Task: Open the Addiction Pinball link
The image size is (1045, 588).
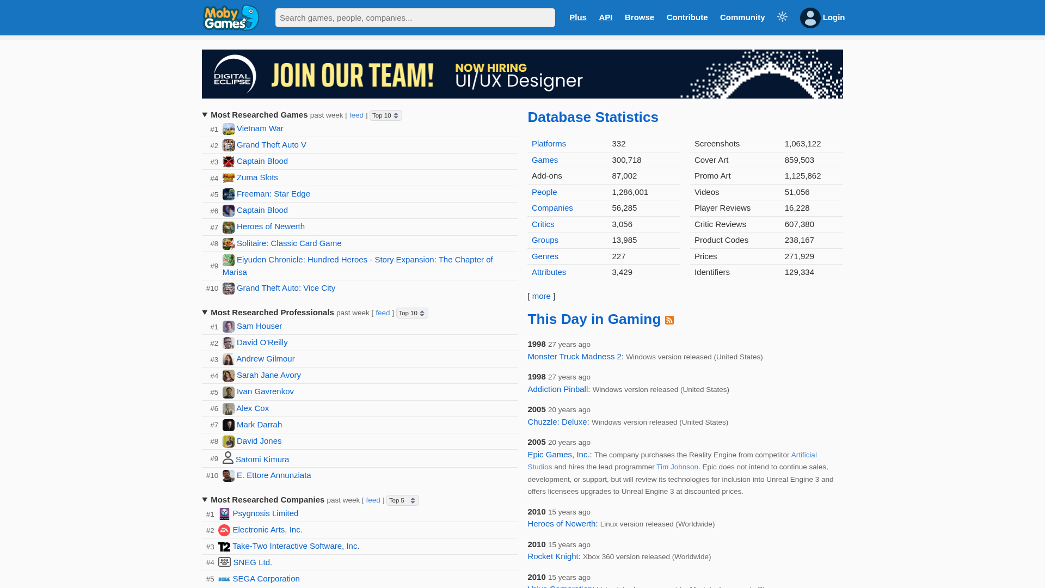Action: [557, 389]
